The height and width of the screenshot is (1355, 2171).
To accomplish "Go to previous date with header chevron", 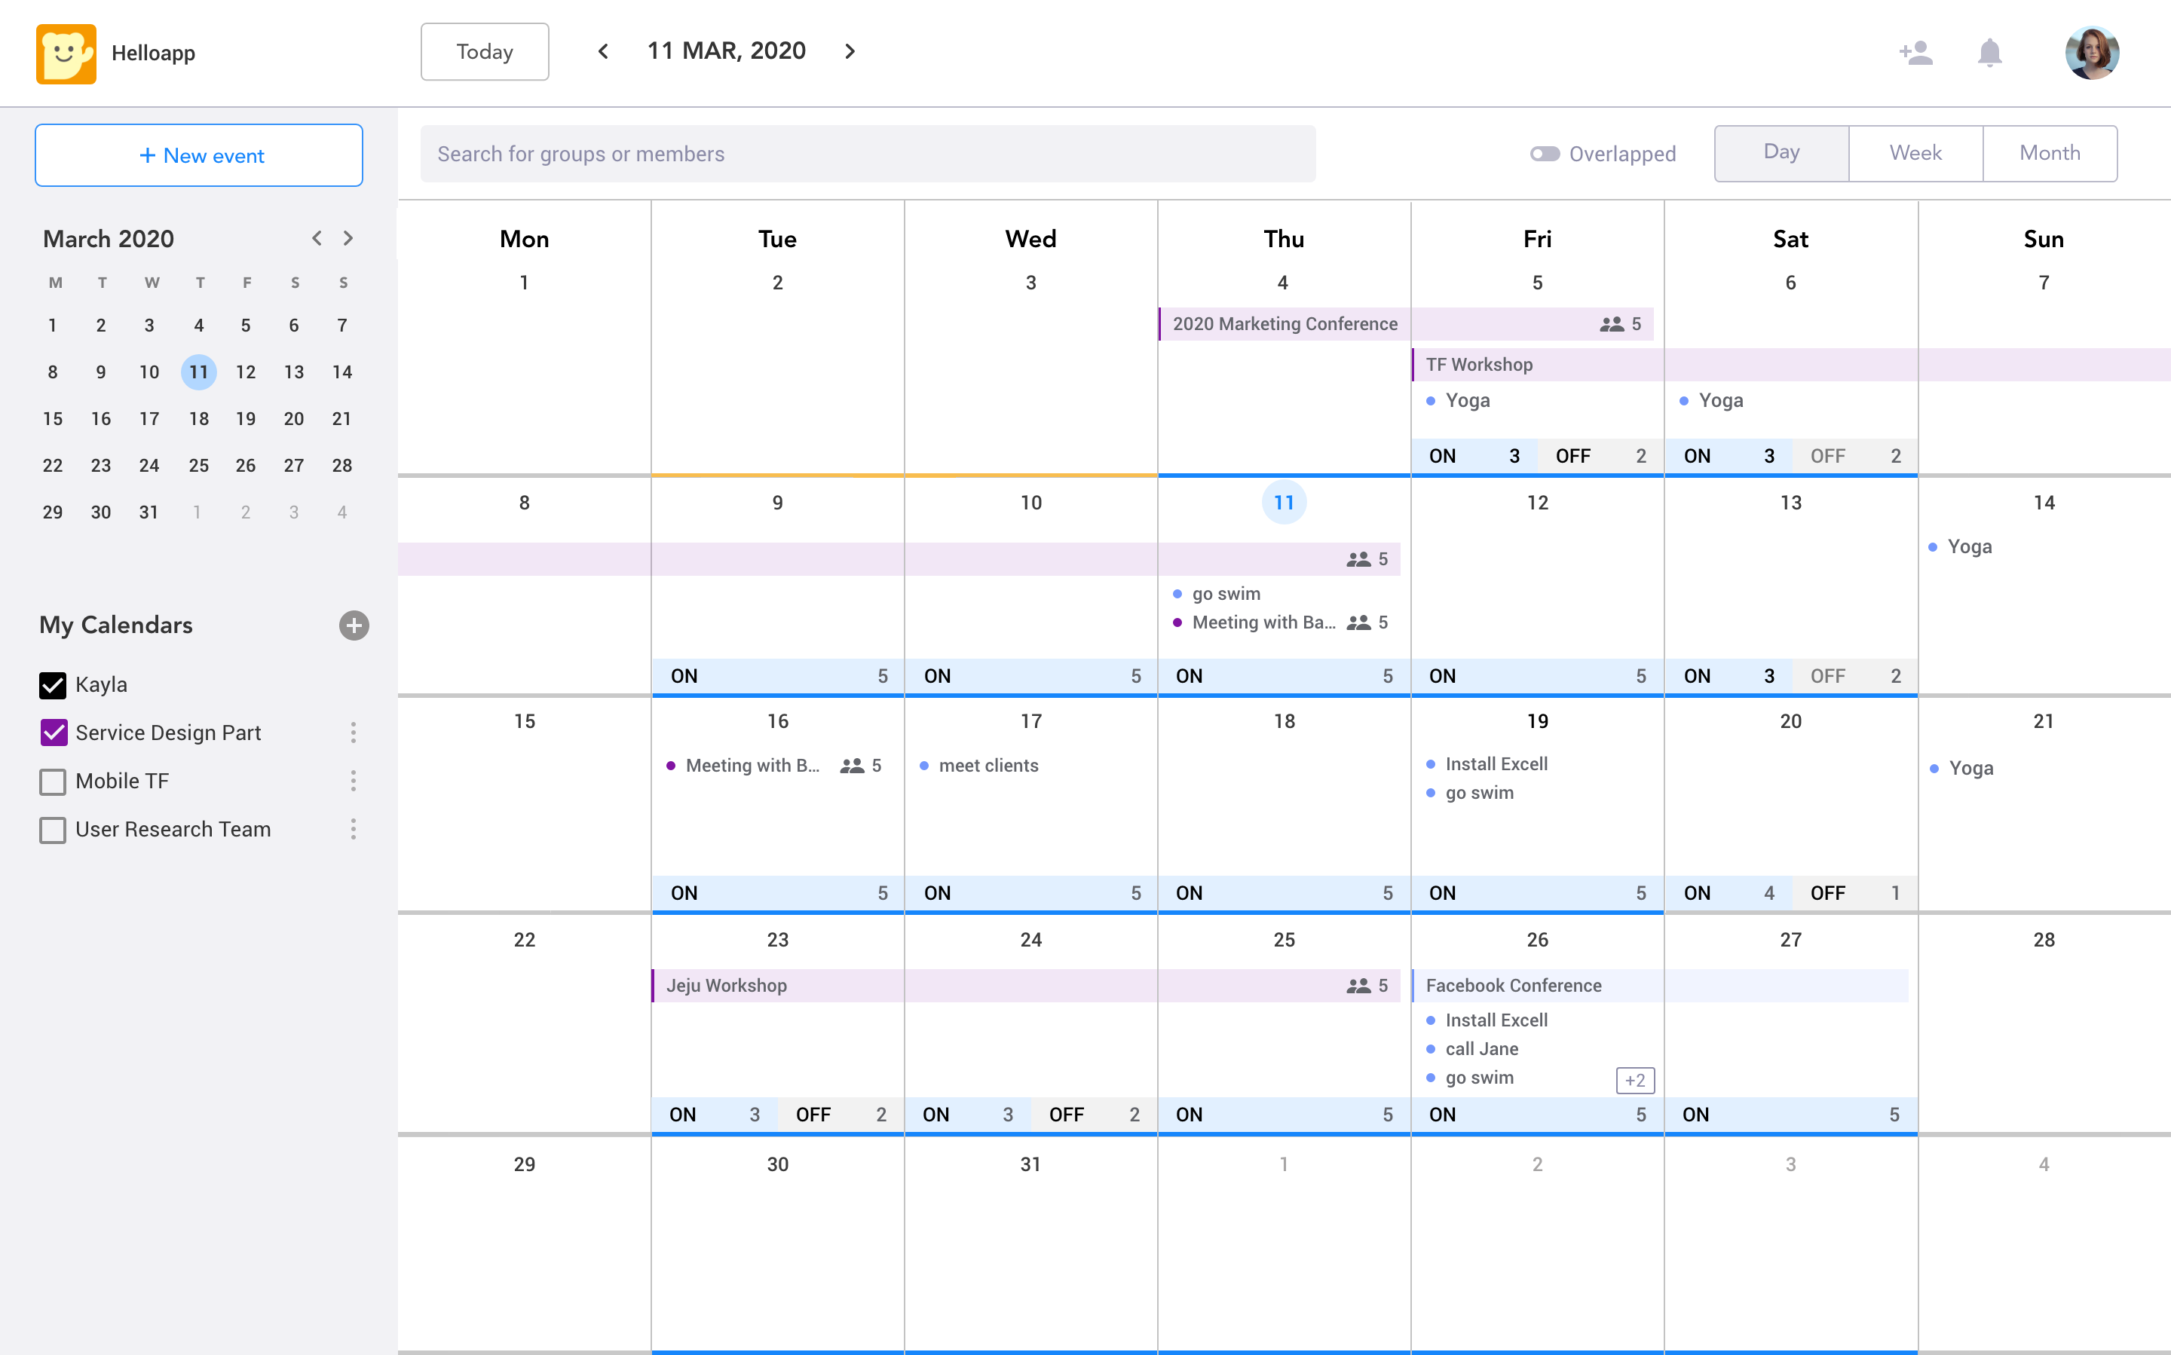I will click(603, 52).
